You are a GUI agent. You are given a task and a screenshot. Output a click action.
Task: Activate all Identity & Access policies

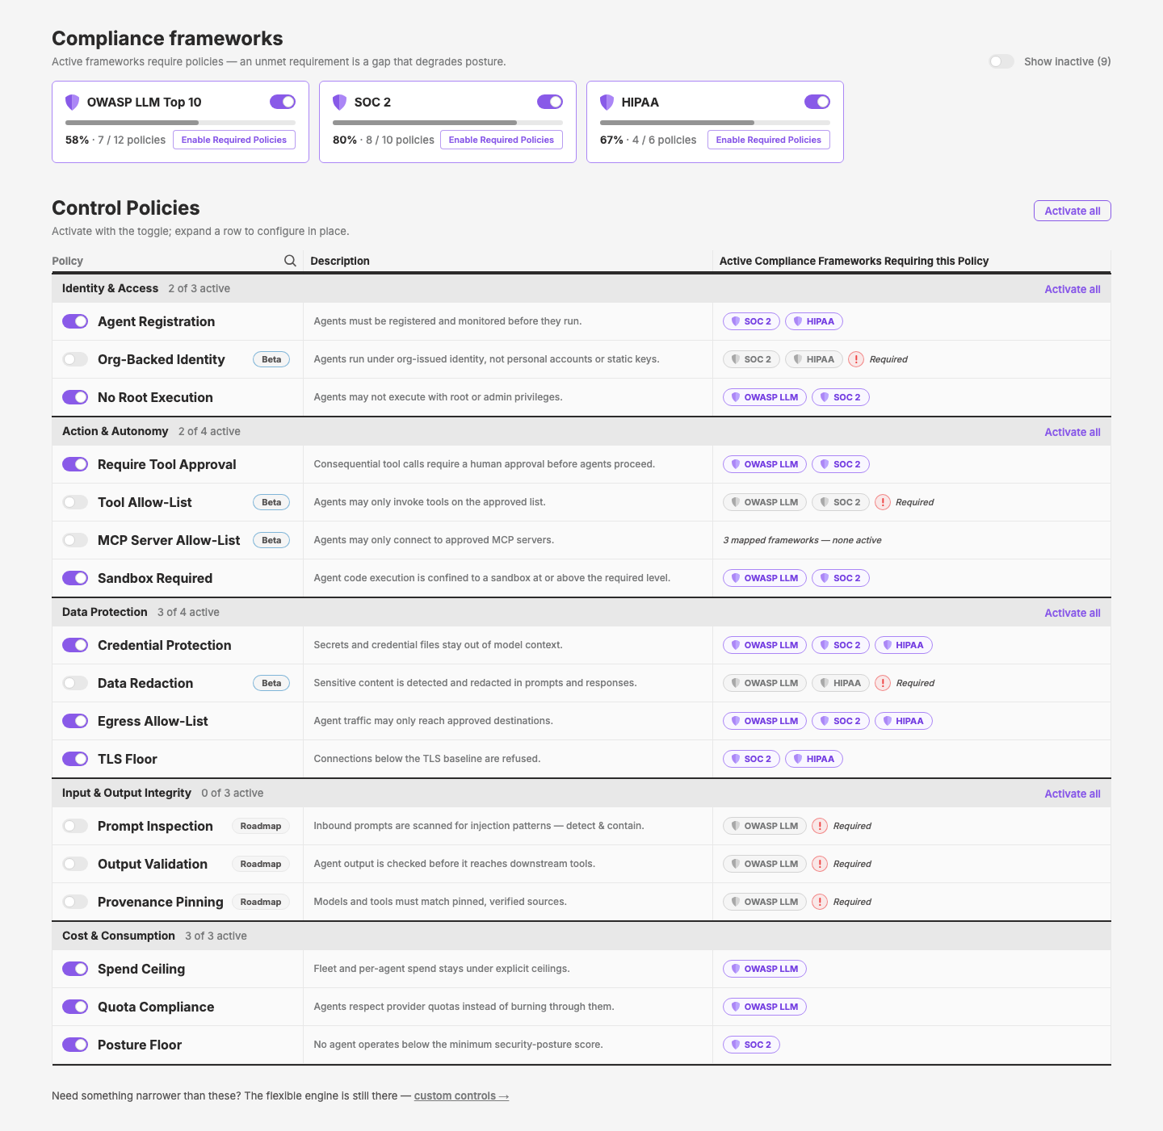[x=1073, y=289]
